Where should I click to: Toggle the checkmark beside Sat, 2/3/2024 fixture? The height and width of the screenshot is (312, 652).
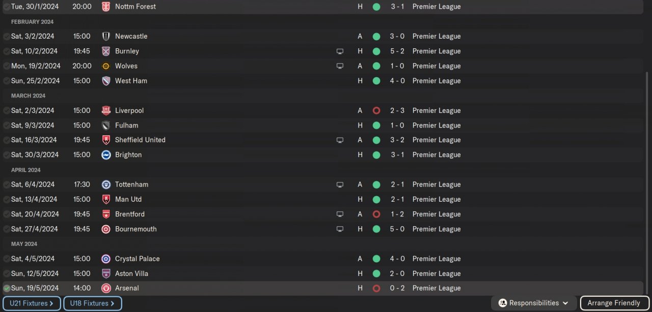coord(7,111)
